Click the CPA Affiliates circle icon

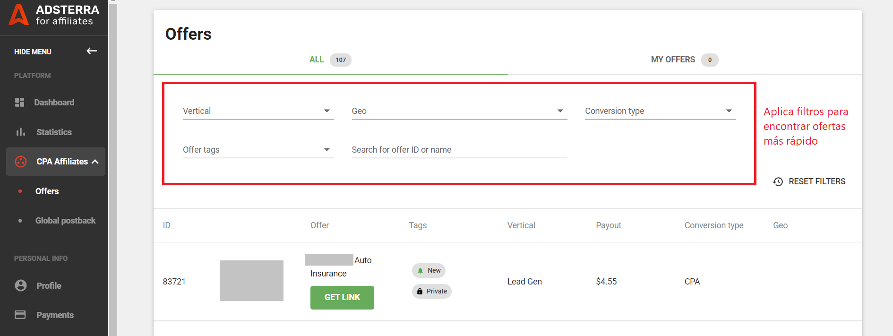(x=21, y=162)
